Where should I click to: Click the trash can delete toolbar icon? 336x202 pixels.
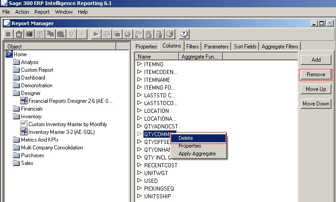[19, 34]
